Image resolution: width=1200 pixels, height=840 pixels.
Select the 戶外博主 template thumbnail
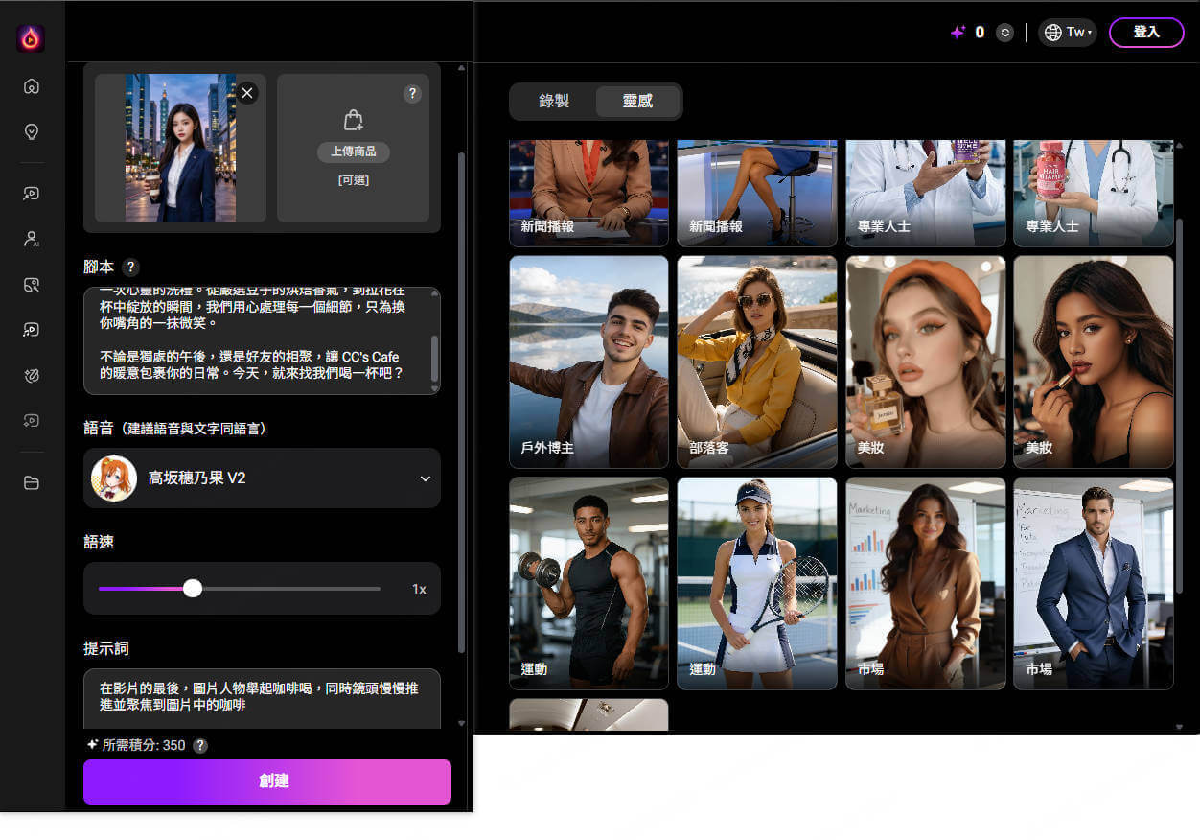point(588,362)
